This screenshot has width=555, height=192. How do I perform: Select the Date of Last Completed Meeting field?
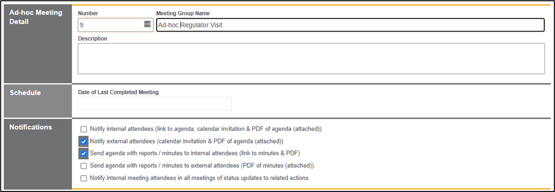(154, 104)
